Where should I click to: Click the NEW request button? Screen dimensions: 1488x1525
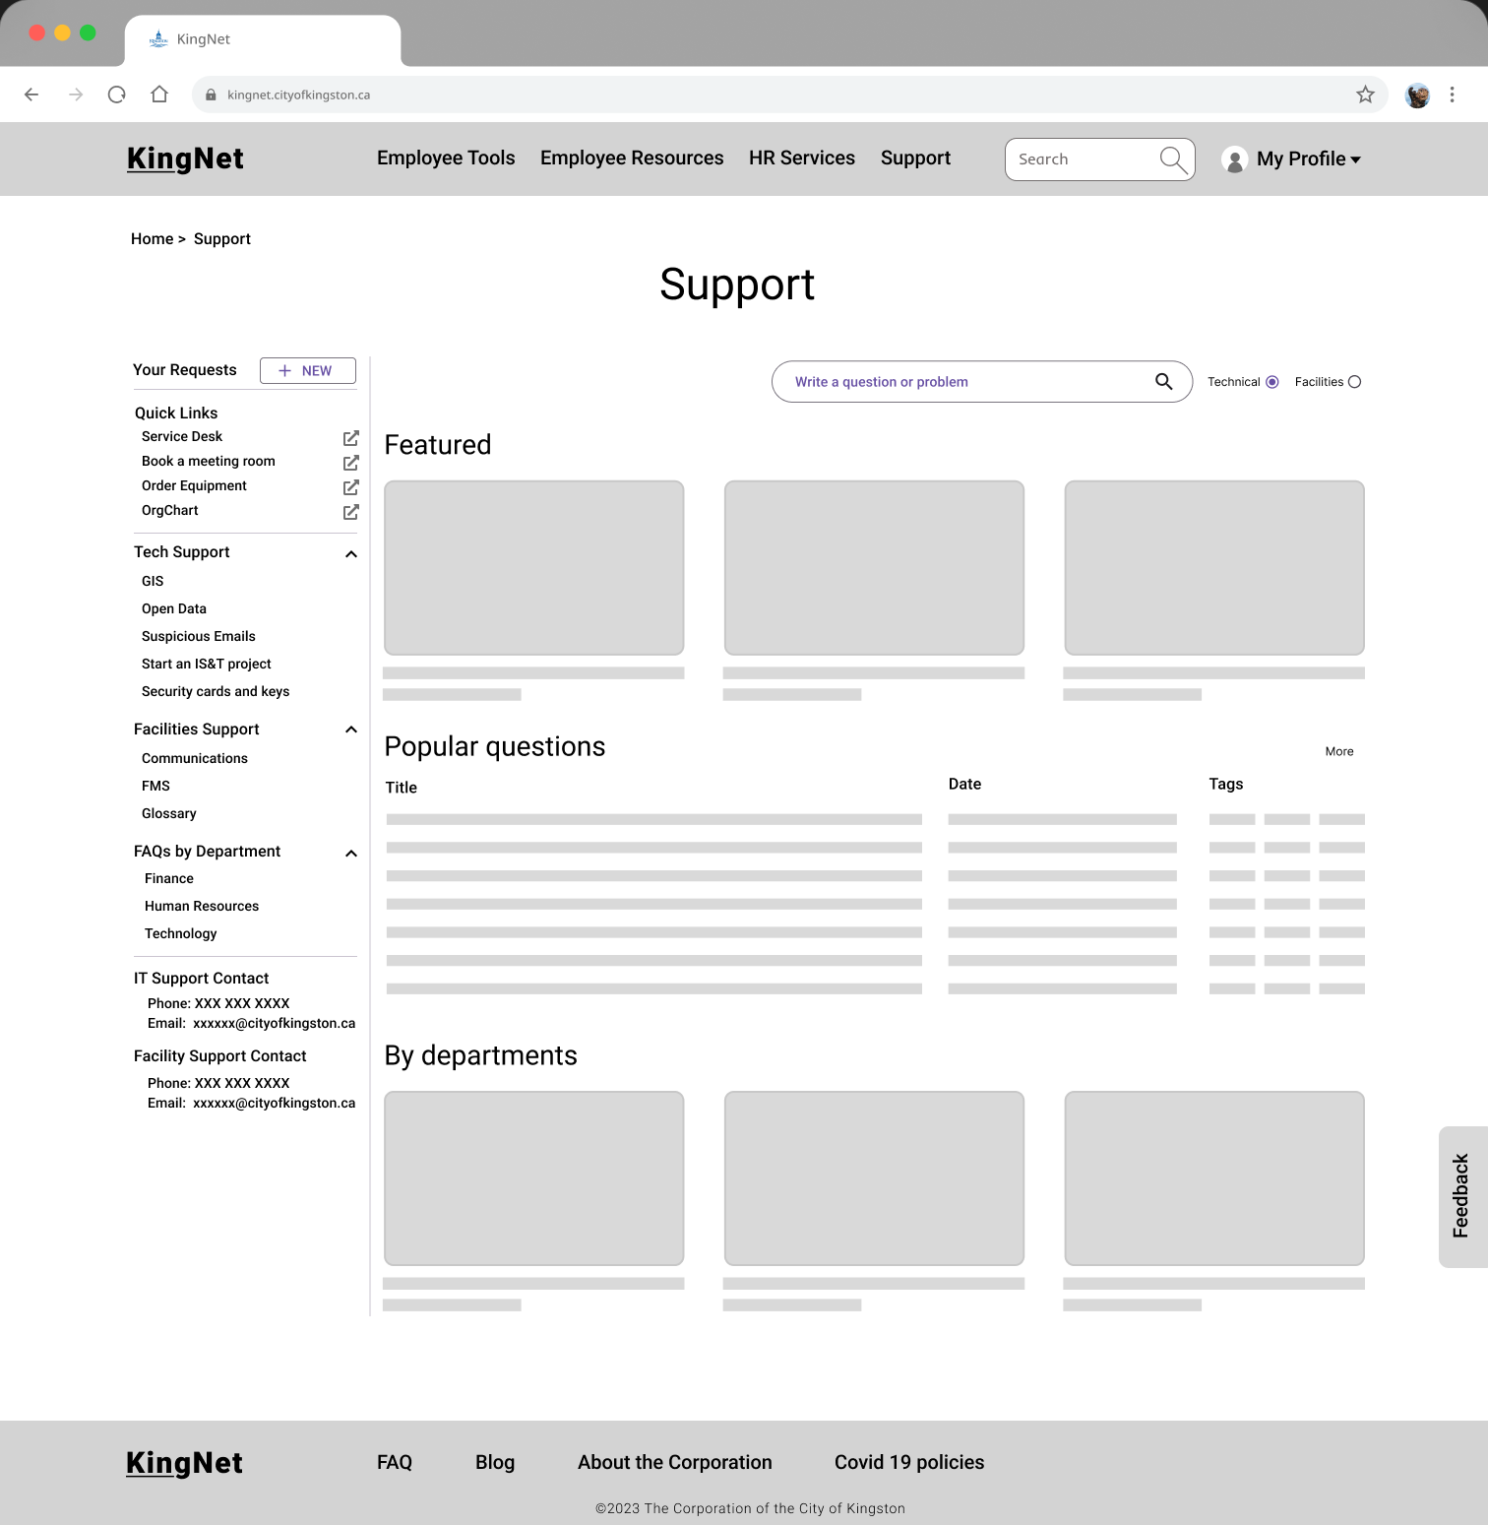coord(308,370)
